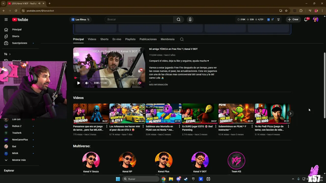Click install app icon in address bar

[x=281, y=11]
